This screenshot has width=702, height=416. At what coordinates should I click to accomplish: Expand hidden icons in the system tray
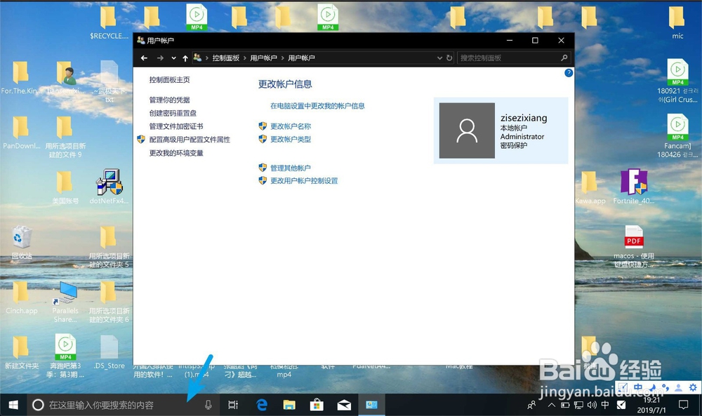tap(552, 405)
